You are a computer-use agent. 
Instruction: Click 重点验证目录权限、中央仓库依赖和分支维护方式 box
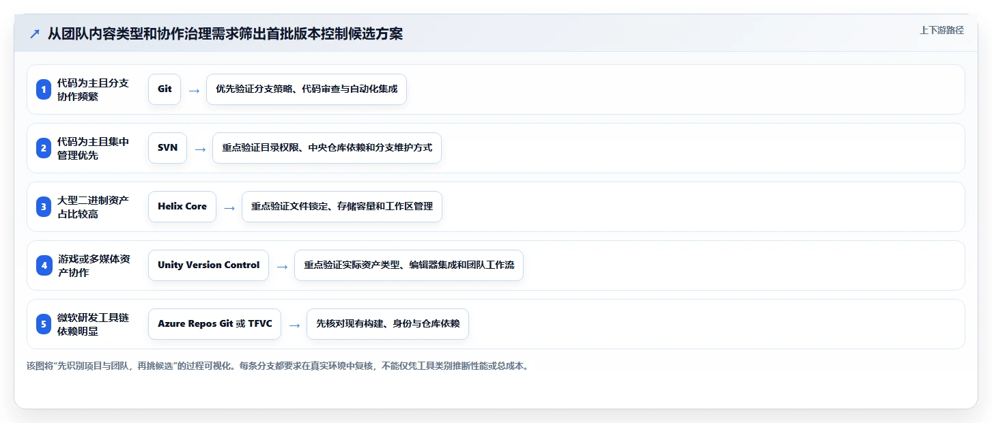coord(327,148)
